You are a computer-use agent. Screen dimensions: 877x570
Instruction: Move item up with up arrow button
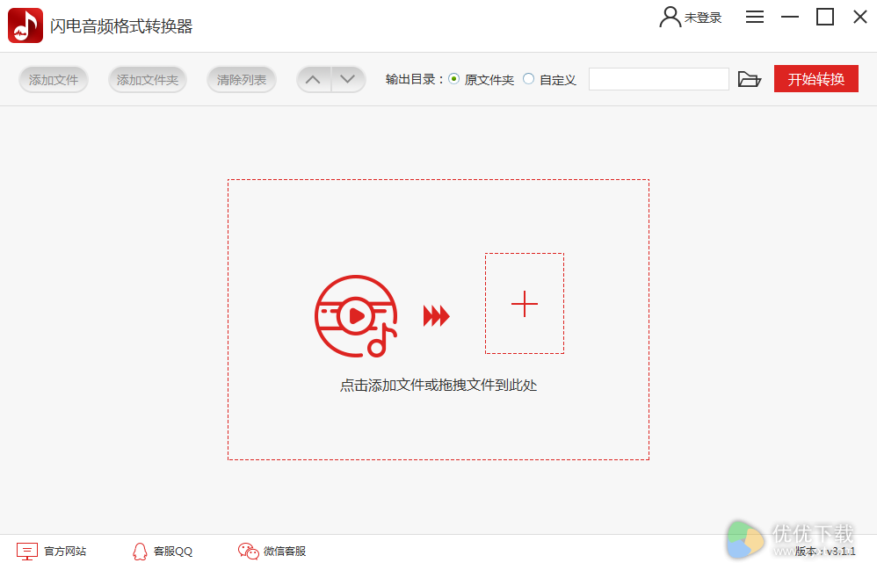pyautogui.click(x=313, y=79)
